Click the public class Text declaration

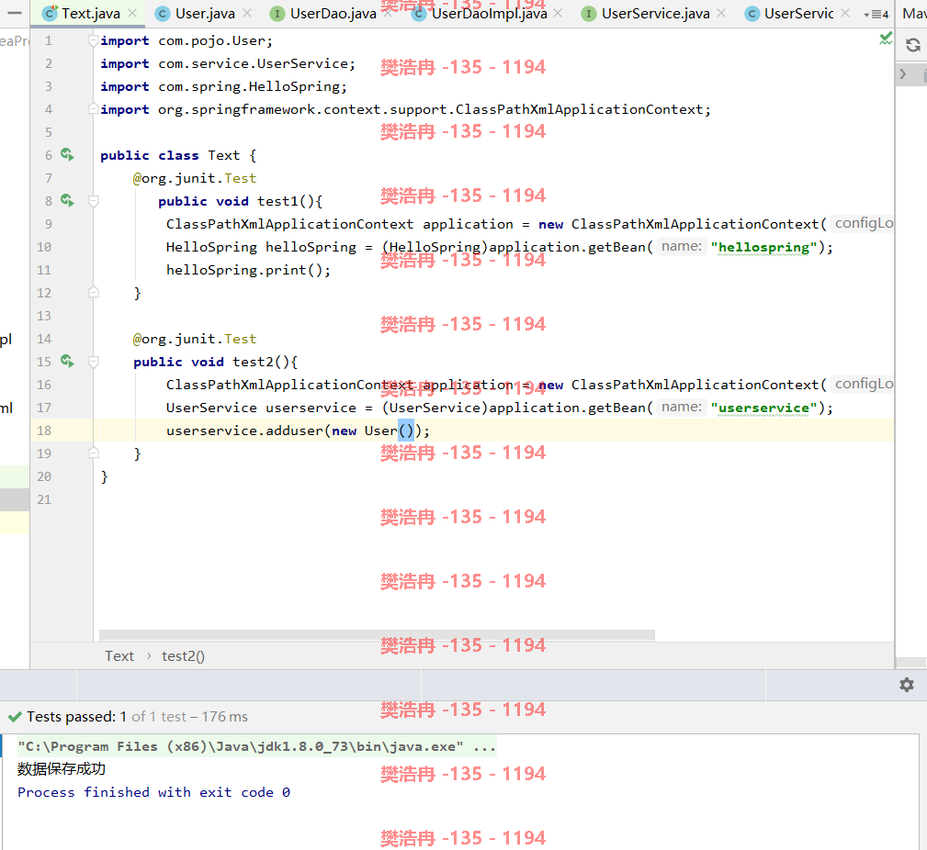coord(178,155)
